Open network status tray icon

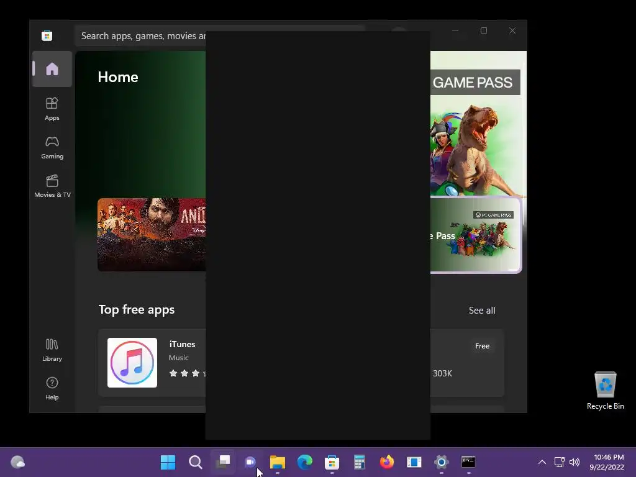pyautogui.click(x=560, y=462)
